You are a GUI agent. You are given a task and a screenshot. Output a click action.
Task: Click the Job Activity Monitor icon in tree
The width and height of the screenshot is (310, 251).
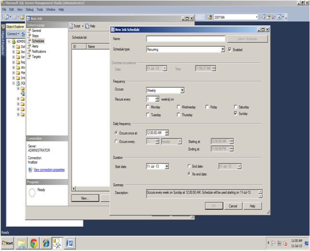pos(23,93)
